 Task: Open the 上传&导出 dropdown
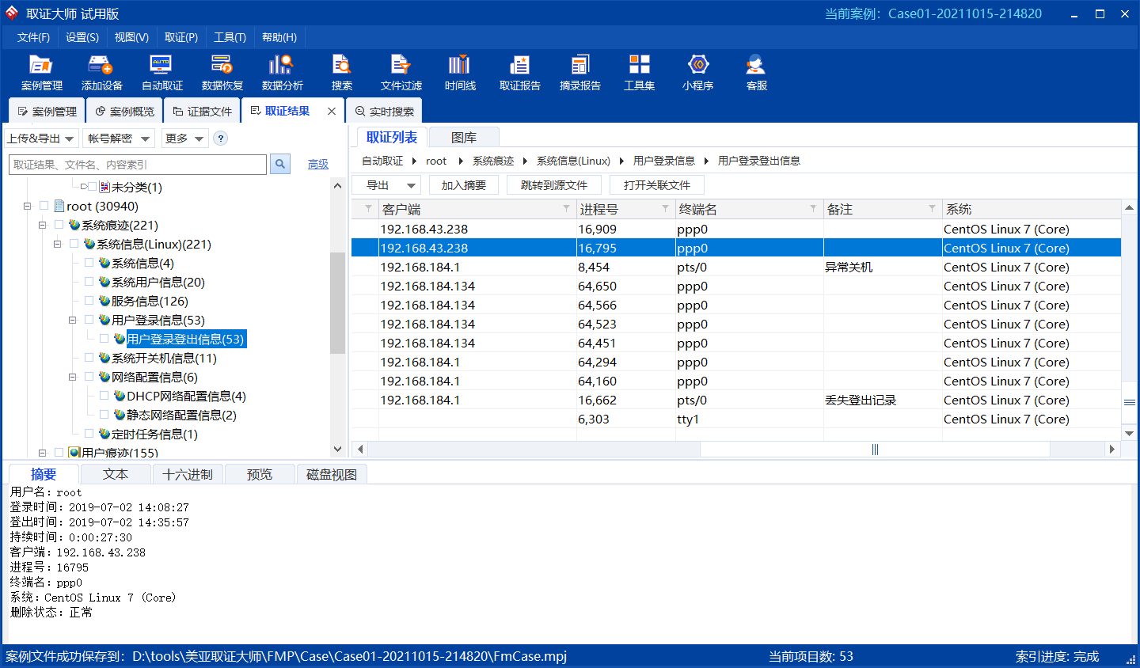coord(41,139)
